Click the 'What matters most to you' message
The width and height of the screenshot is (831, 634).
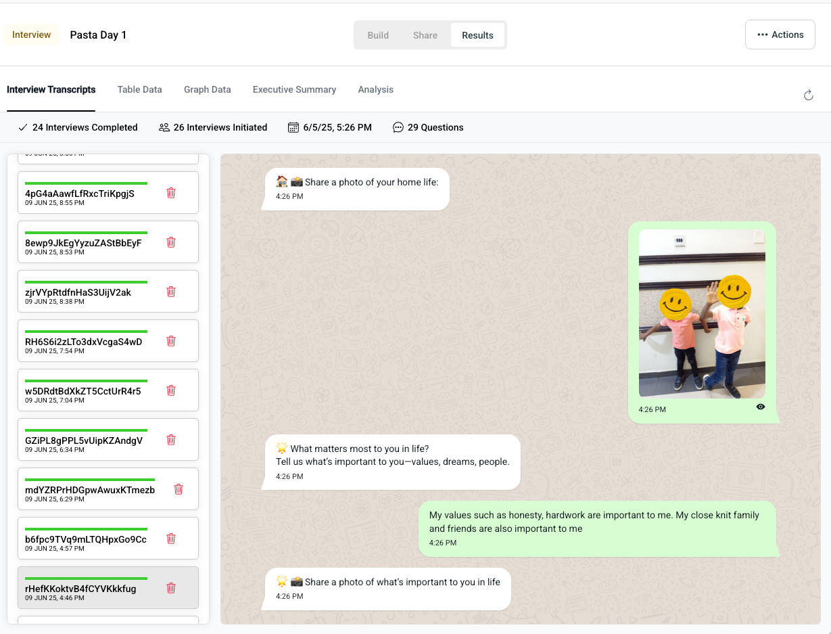391,462
